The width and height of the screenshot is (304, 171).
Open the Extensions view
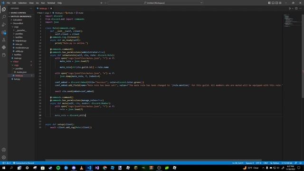coord(4,32)
